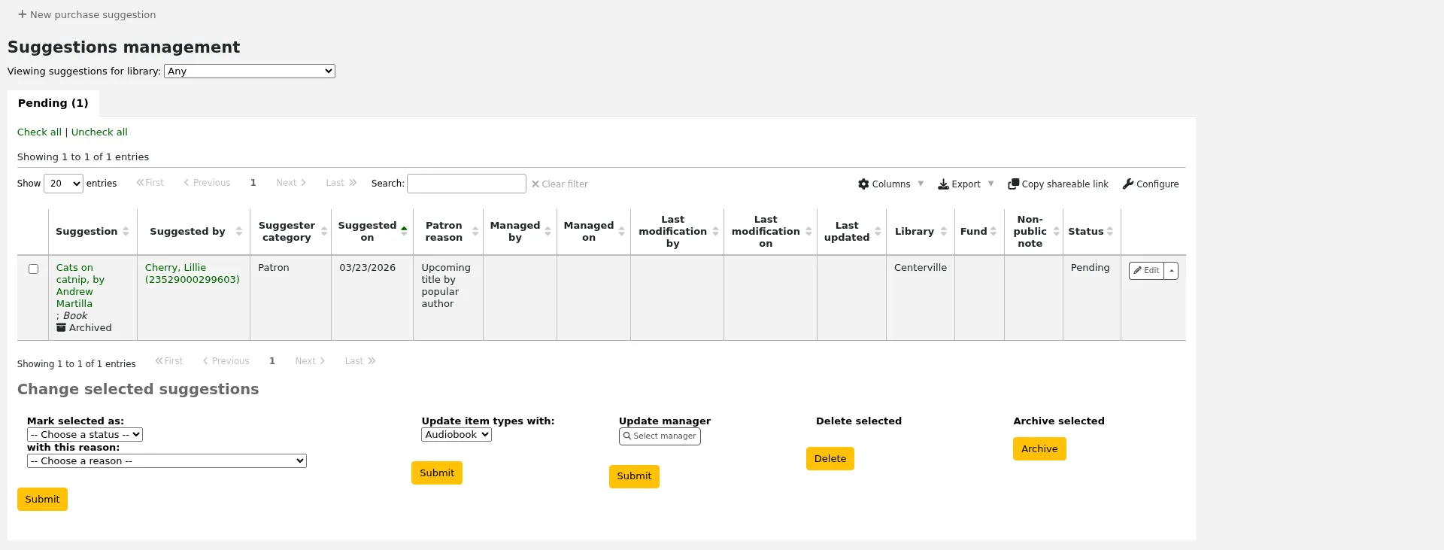
Task: Open the Audiobook item type dropdown
Action: (457, 434)
